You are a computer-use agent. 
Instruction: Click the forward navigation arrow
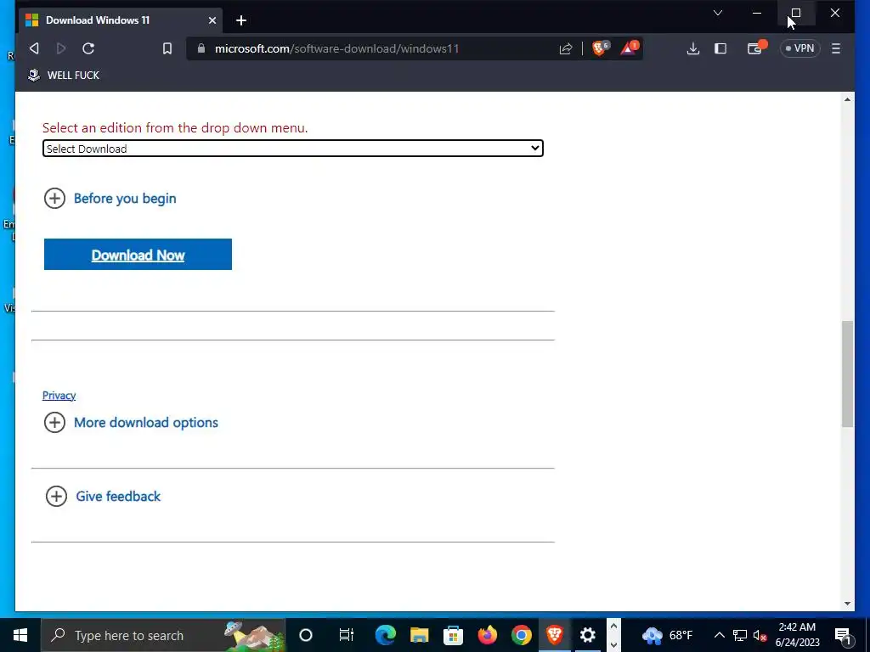tap(61, 48)
